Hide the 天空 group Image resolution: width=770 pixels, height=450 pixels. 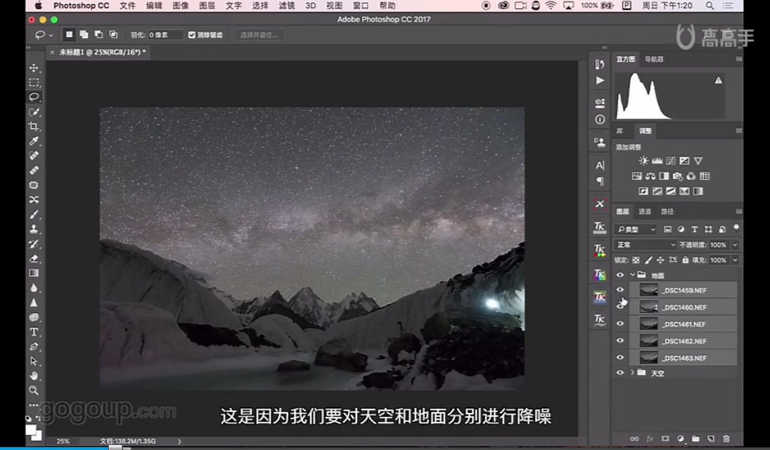tap(620, 373)
